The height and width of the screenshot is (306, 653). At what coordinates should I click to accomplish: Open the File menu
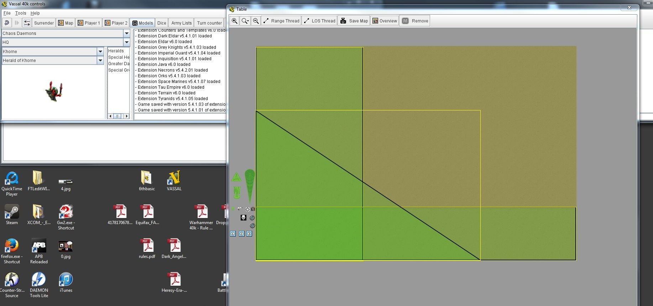[x=7, y=13]
